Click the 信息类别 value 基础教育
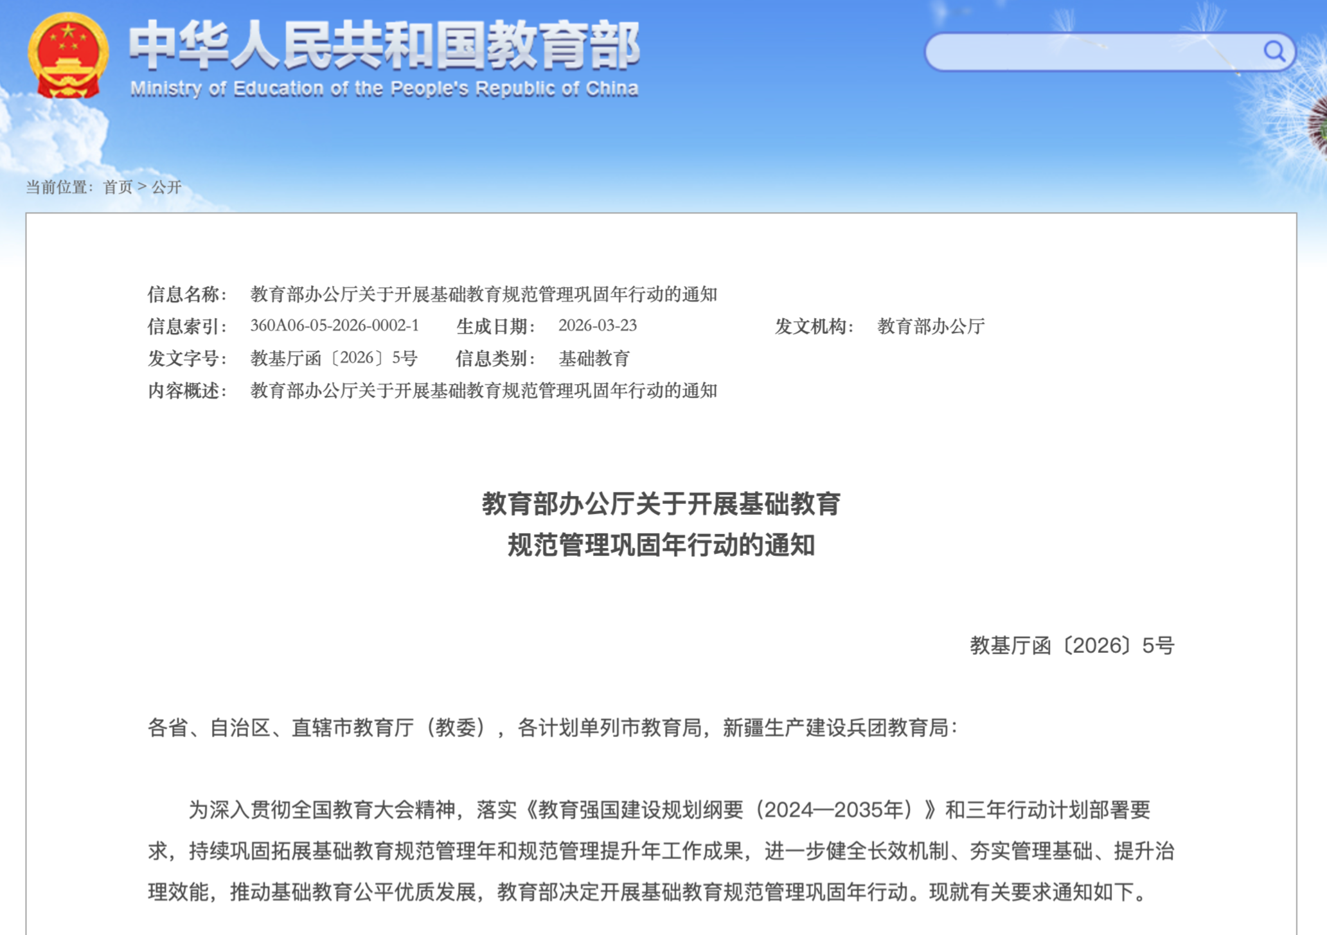Viewport: 1327px width, 935px height. point(594,359)
